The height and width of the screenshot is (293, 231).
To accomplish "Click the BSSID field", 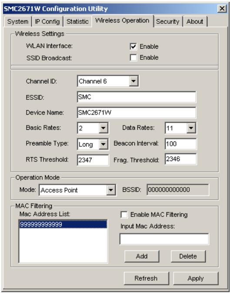I will point(178,190).
